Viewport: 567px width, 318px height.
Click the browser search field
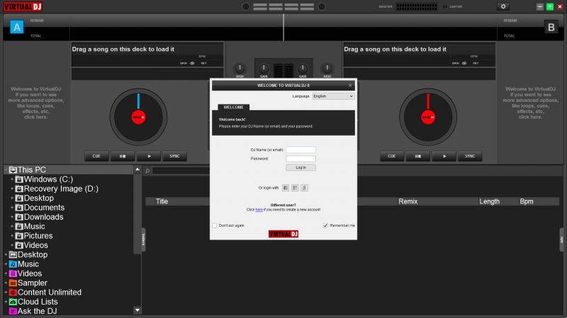181,170
